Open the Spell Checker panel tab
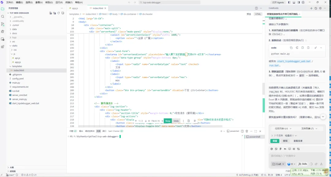The width and height of the screenshot is (331, 177). [x=116, y=131]
